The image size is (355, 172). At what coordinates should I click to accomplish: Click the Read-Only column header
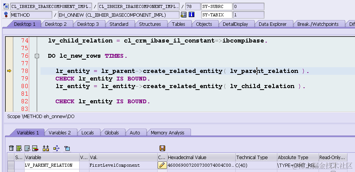point(333,157)
